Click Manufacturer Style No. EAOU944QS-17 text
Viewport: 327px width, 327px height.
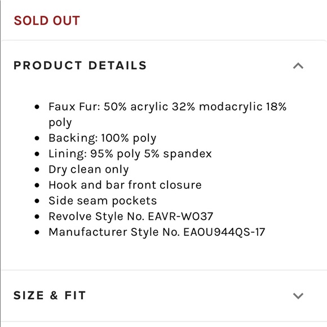[157, 232]
